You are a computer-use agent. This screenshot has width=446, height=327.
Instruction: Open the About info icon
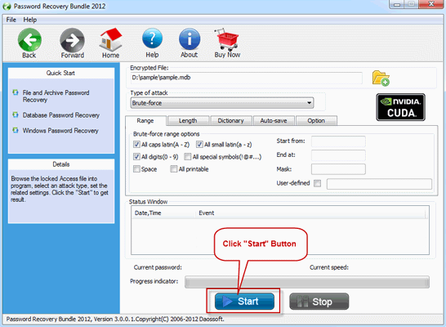click(x=190, y=39)
